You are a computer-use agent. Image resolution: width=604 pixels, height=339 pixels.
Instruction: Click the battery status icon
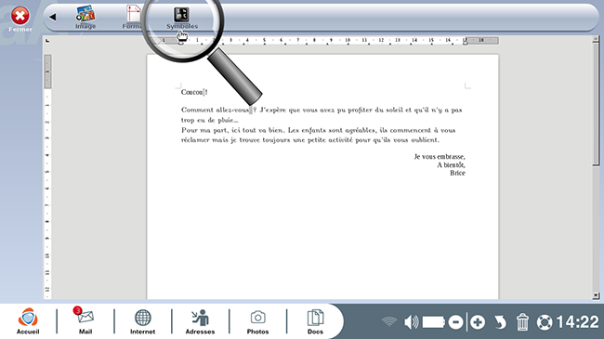433,322
